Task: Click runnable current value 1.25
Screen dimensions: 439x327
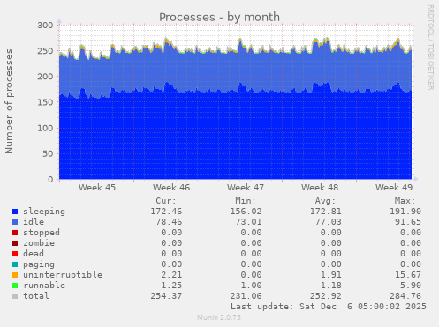Action: (x=171, y=286)
